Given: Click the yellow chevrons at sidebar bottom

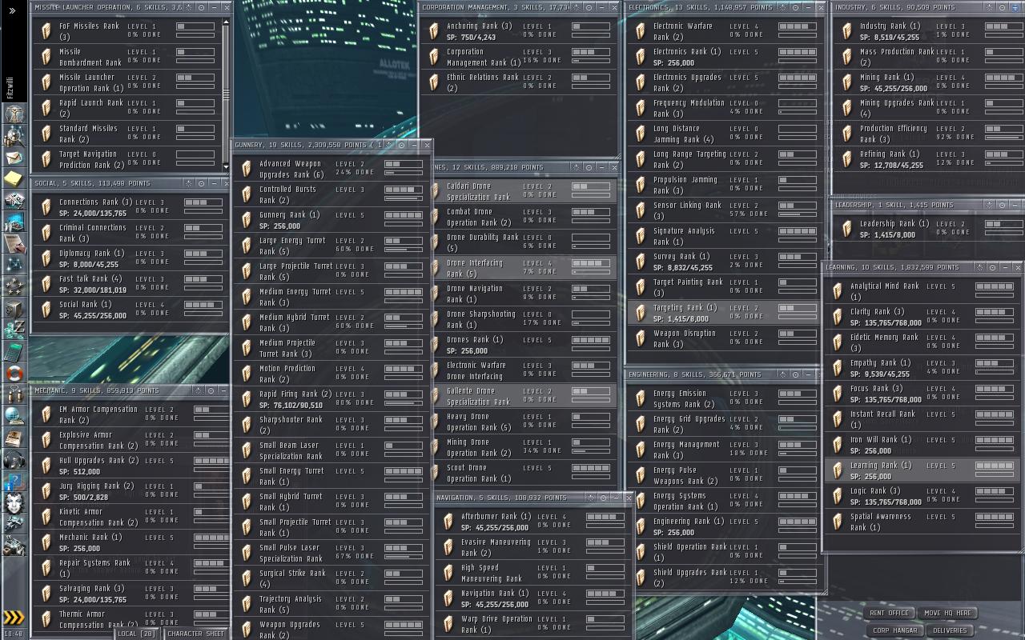Looking at the screenshot, I should pyautogui.click(x=14, y=618).
